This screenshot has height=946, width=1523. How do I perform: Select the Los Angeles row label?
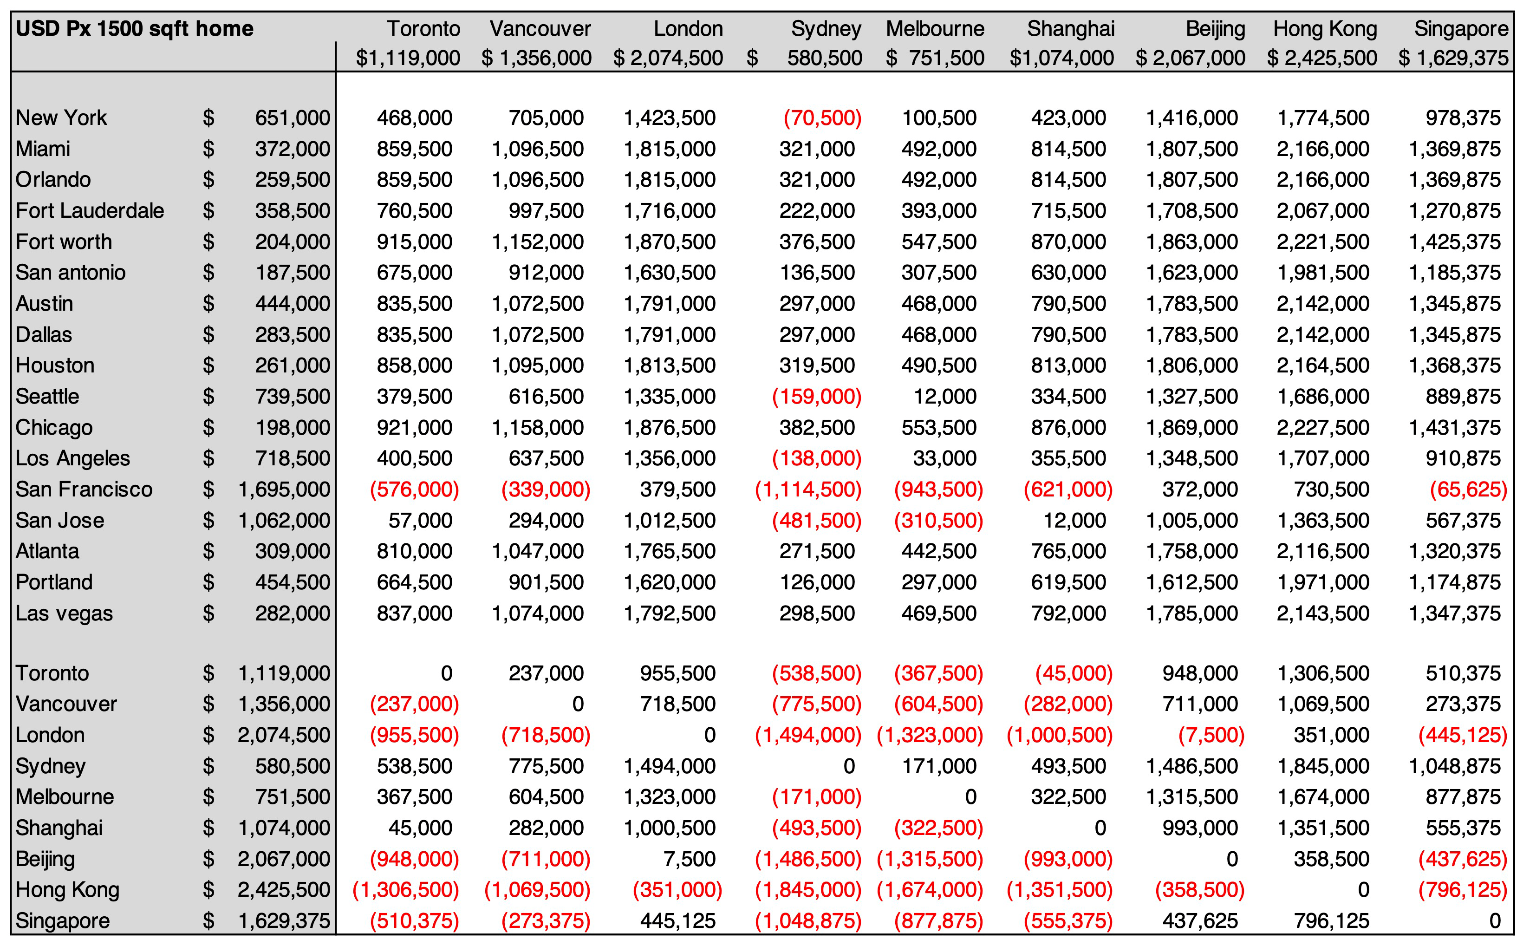(x=72, y=459)
